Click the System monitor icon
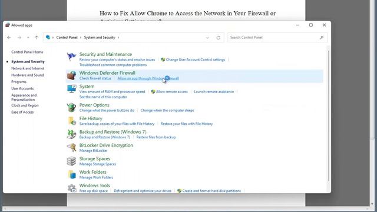Image resolution: width=377 pixels, height=212 pixels. click(x=71, y=89)
